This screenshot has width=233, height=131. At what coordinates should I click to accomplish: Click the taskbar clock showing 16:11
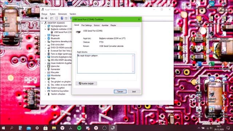219,128
